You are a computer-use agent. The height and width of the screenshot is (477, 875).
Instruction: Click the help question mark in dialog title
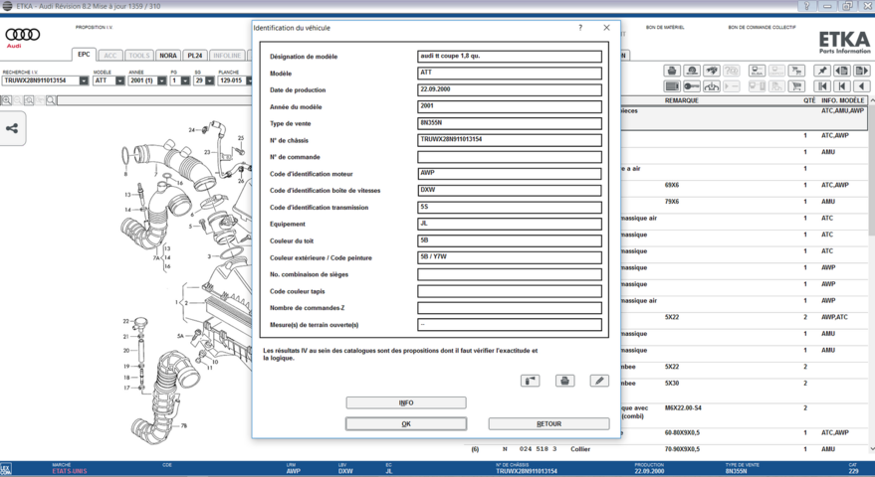580,27
